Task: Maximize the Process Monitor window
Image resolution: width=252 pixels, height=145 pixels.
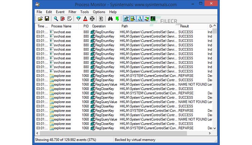Action: (x=200, y=4)
